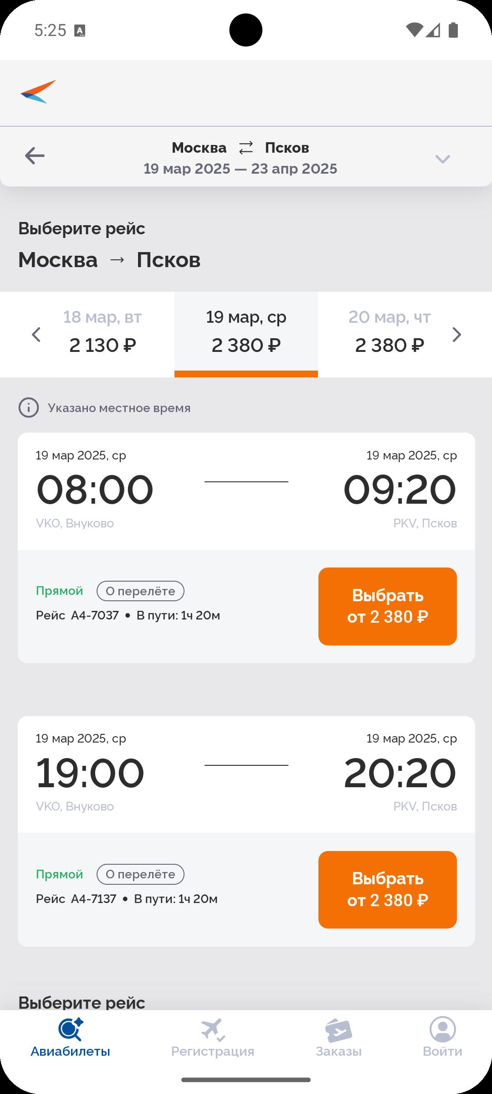Expand search details chevron near dates

click(442, 159)
